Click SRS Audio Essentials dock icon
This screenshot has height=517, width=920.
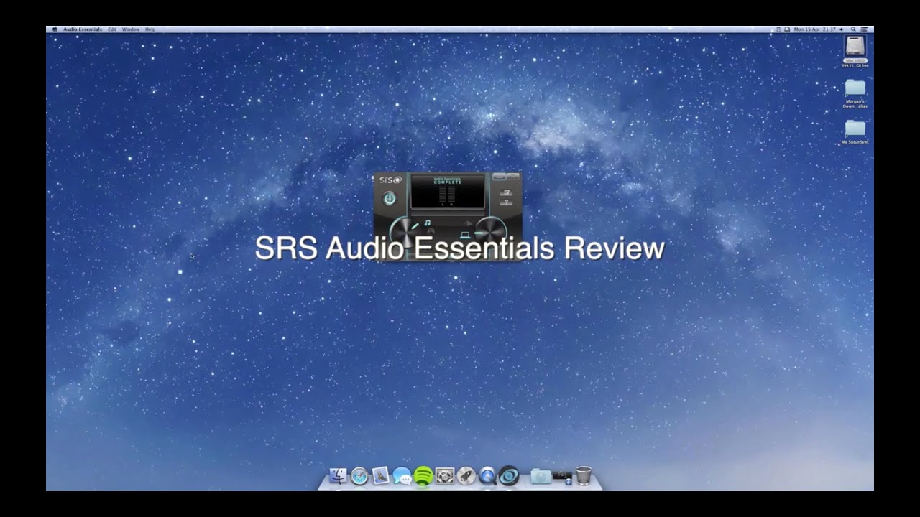pyautogui.click(x=509, y=475)
